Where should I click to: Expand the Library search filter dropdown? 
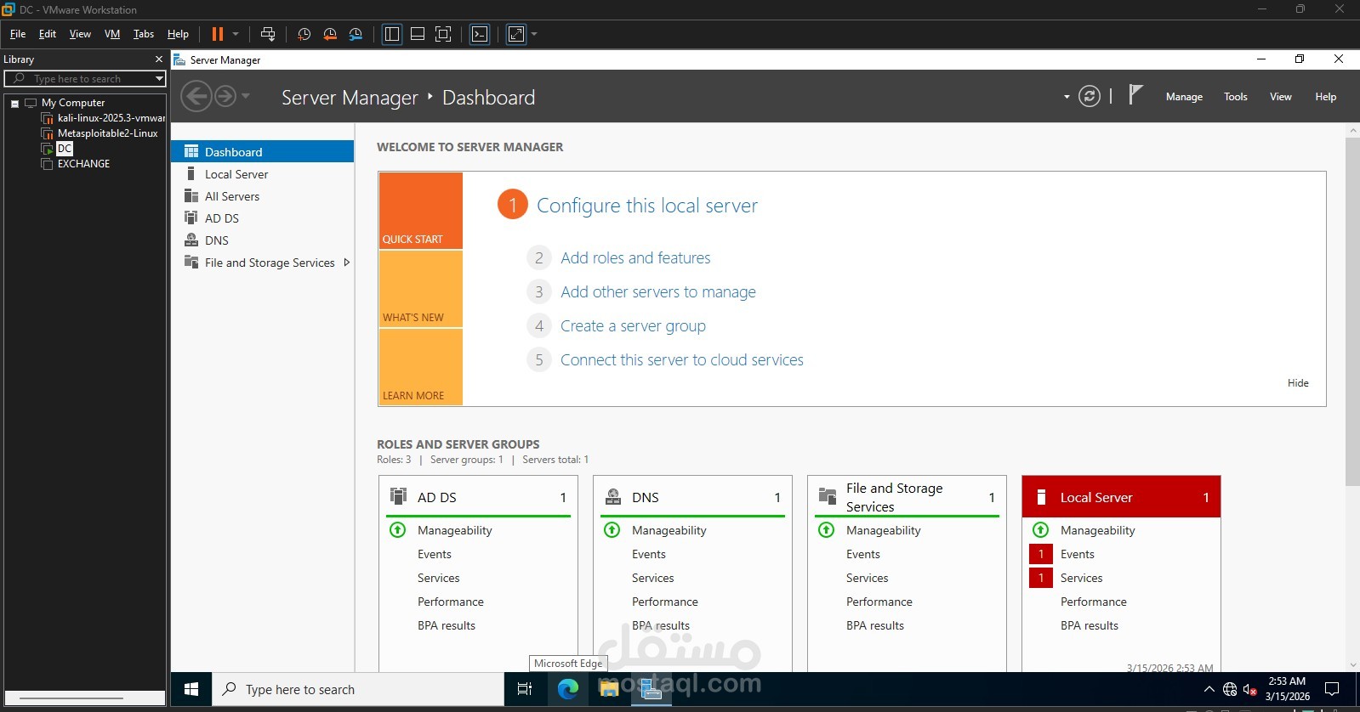coord(159,78)
